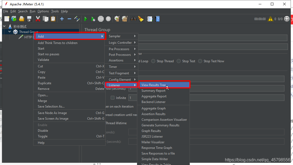Choose Graph Results listener
The height and width of the screenshot is (165, 293).
coord(163,131)
